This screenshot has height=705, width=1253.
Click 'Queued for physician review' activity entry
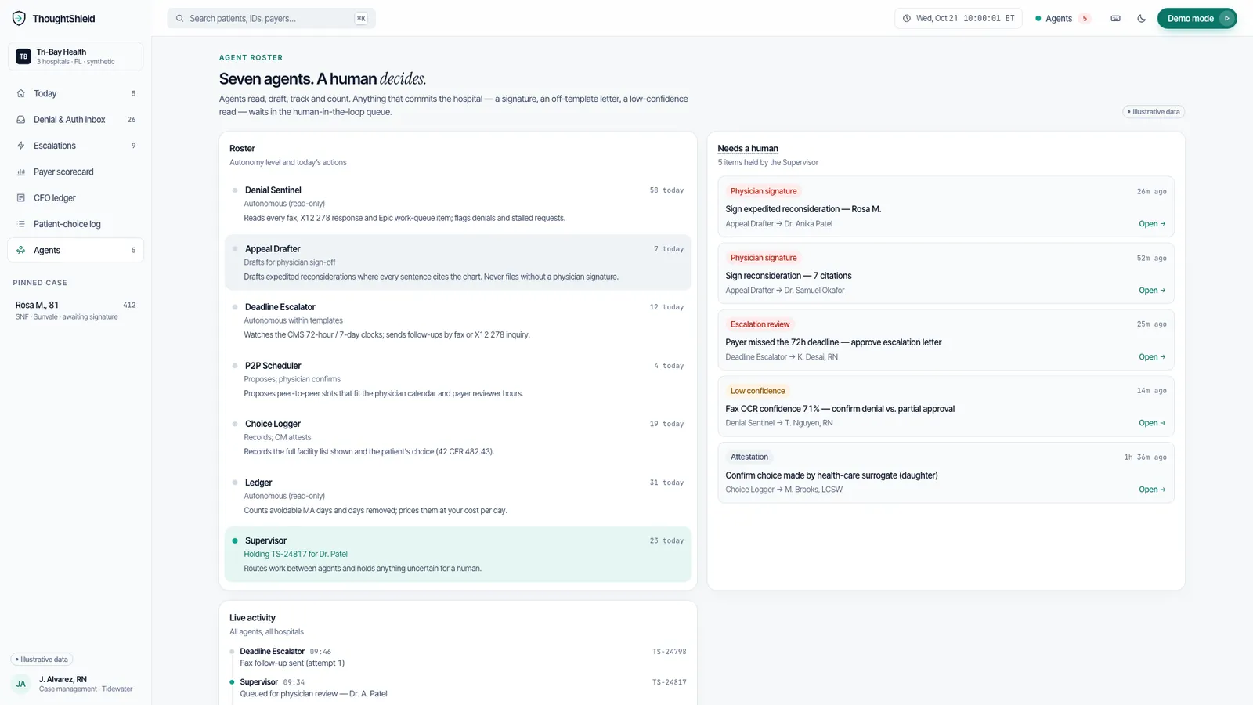pos(313,694)
